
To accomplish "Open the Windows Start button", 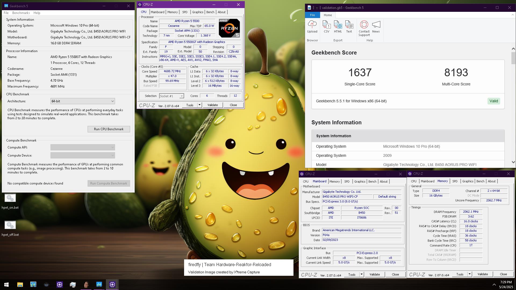I will click(6, 284).
